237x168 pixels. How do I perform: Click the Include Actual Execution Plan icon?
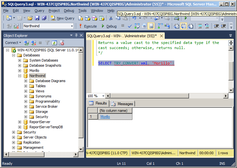click(160, 26)
